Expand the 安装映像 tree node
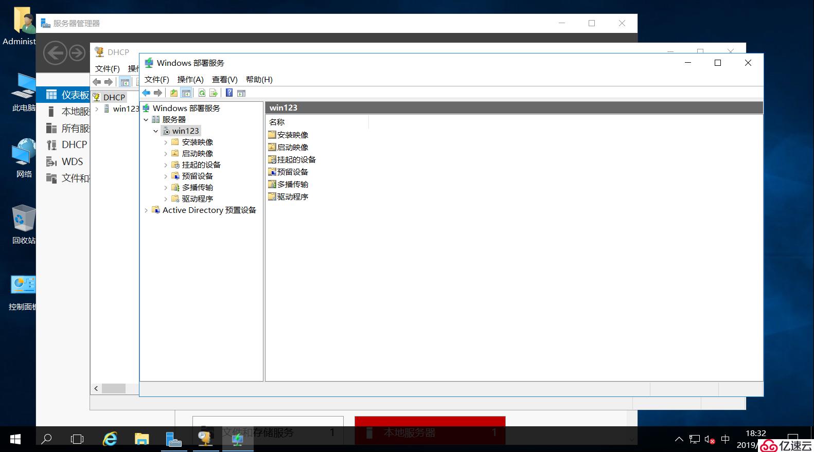The height and width of the screenshot is (452, 814). click(x=166, y=142)
